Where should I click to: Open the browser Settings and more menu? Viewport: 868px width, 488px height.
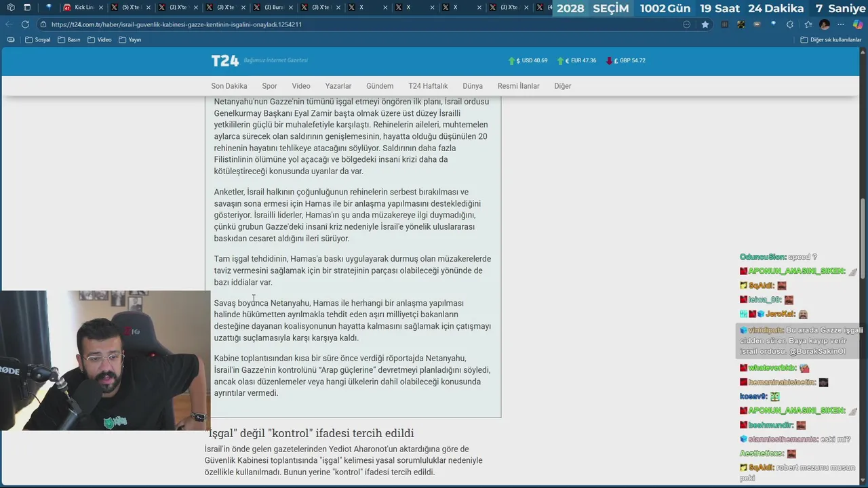point(841,24)
